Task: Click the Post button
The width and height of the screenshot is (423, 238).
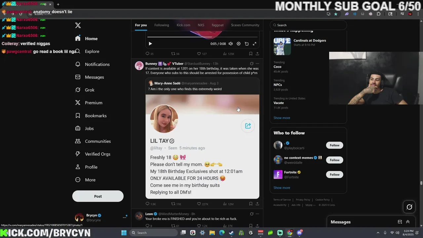Action: tap(98, 196)
